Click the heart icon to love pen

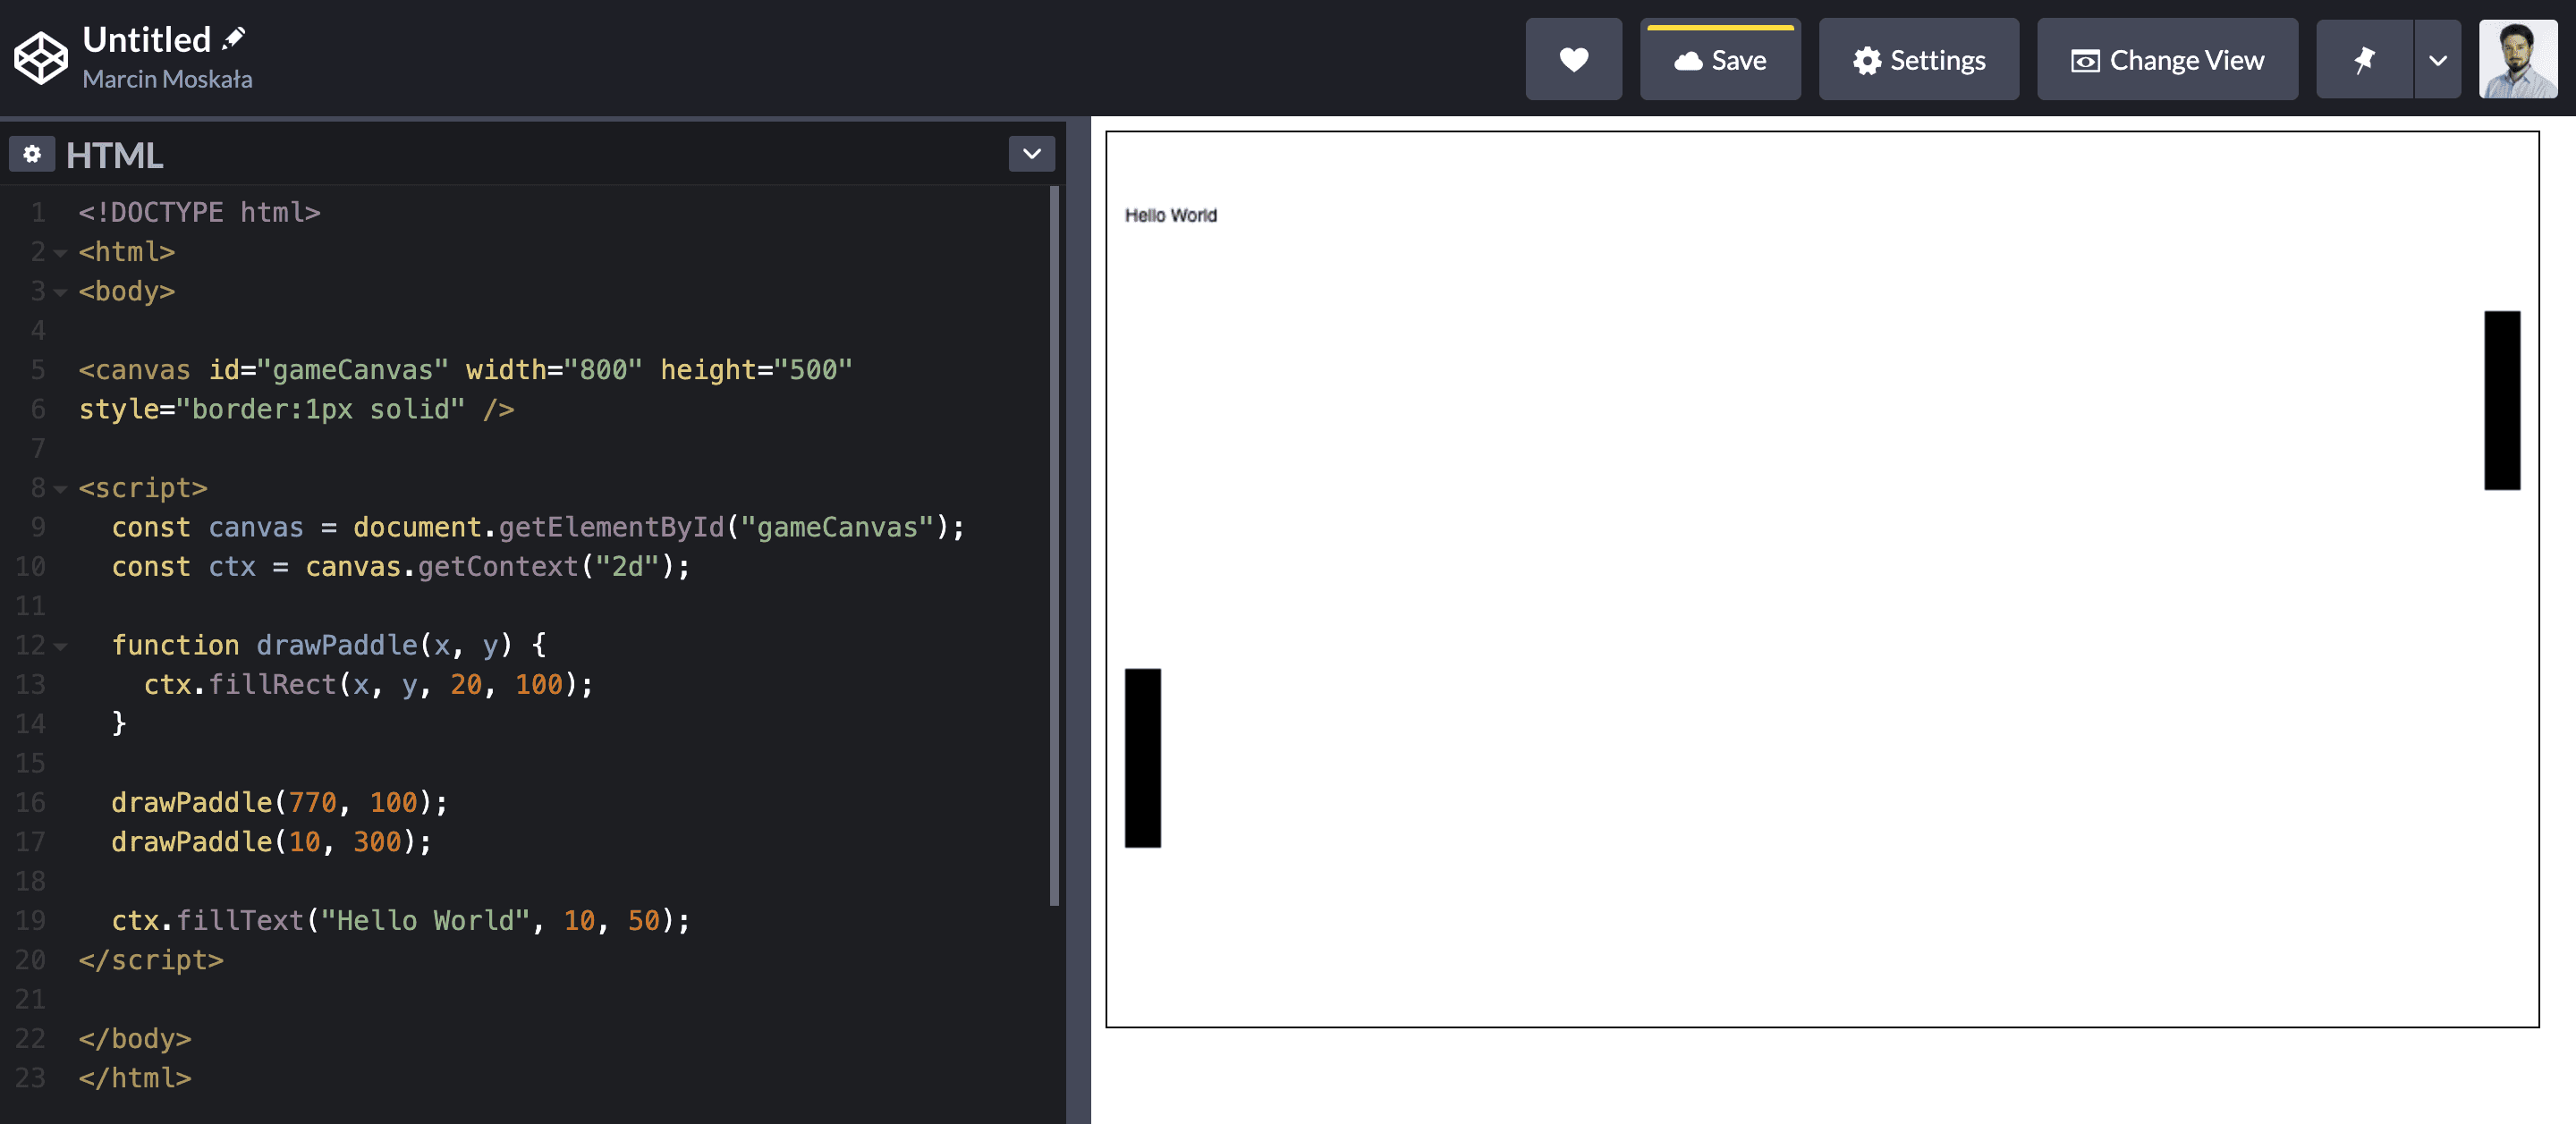click(1573, 60)
